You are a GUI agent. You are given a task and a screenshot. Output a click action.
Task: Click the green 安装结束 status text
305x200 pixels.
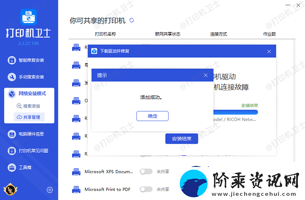[250, 105]
